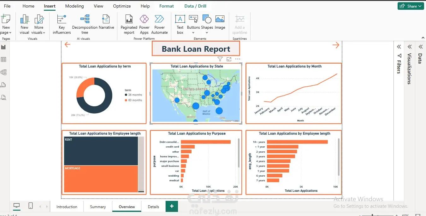Click the Share button
The width and height of the screenshot is (426, 216).
(411, 6)
